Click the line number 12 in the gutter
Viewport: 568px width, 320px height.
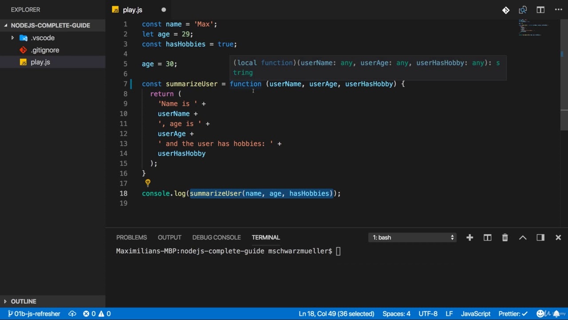point(123,133)
